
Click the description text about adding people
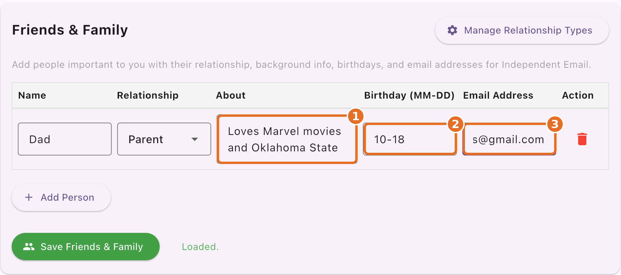point(301,64)
